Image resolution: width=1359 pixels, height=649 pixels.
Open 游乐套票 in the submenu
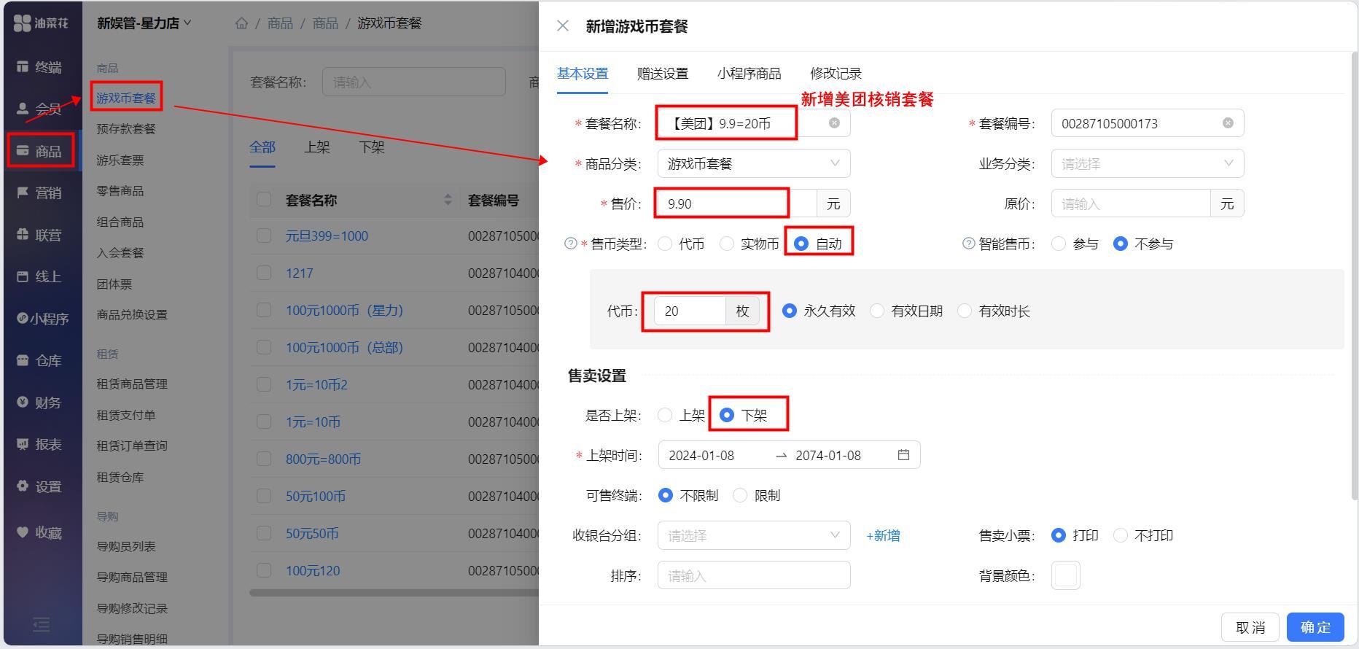(x=120, y=160)
